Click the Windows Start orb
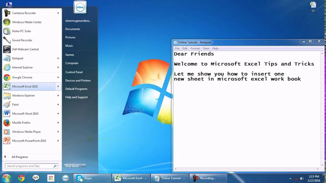The height and width of the screenshot is (183, 326). [x=6, y=178]
